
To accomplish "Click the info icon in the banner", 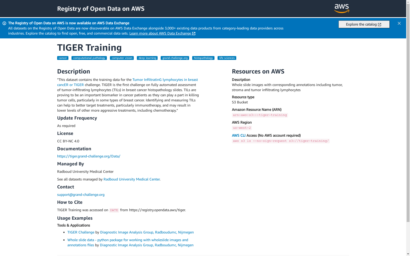I will 4,23.
